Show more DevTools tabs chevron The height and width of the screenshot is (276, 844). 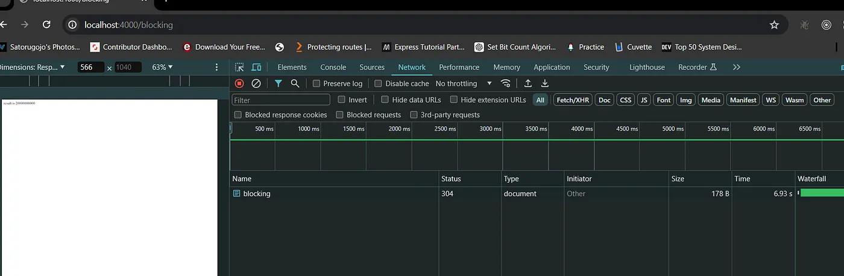click(736, 67)
